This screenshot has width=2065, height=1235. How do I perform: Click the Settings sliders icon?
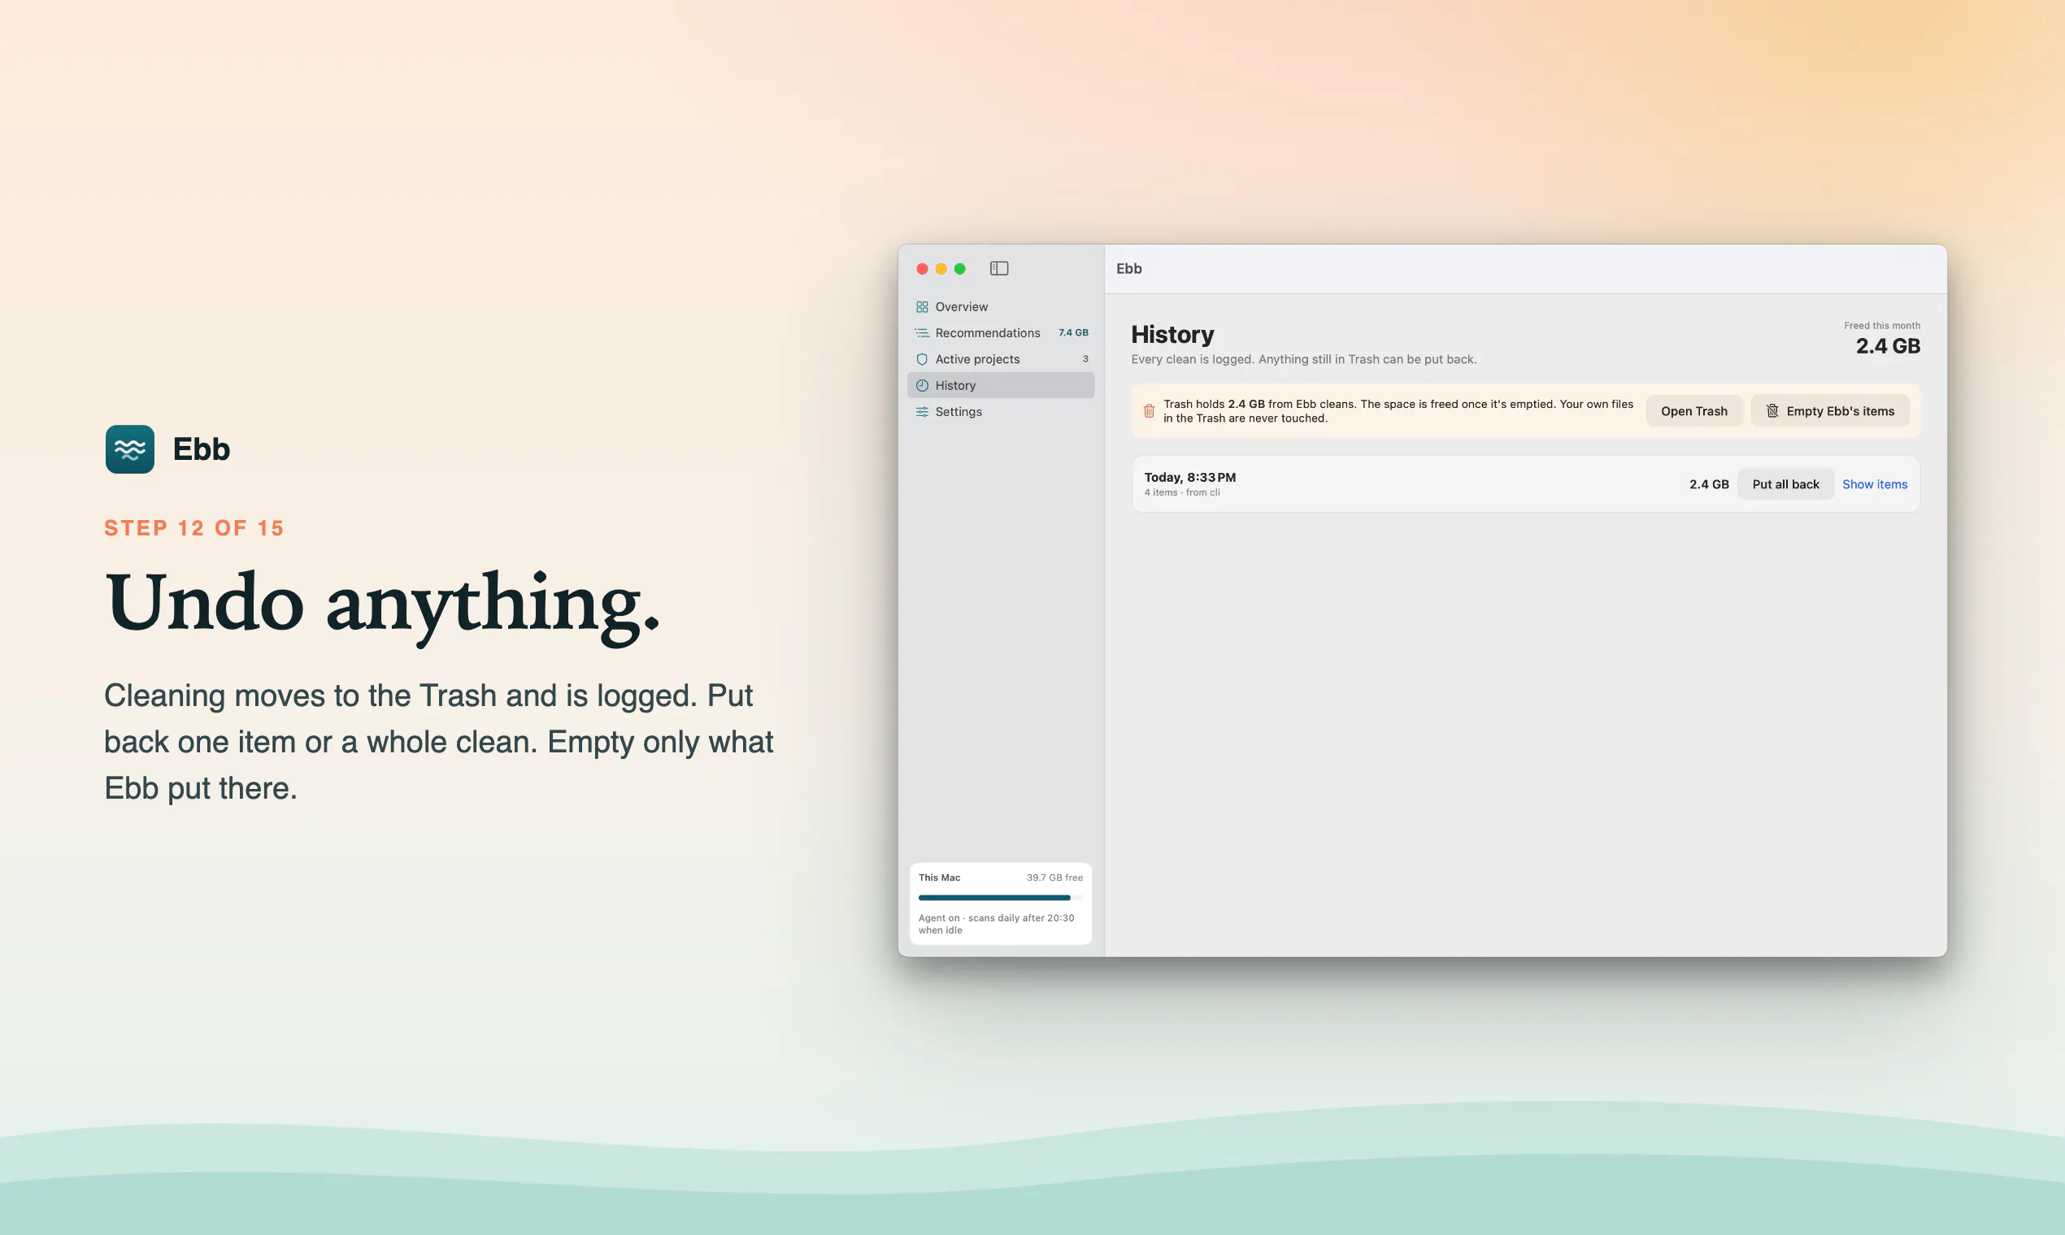[922, 412]
